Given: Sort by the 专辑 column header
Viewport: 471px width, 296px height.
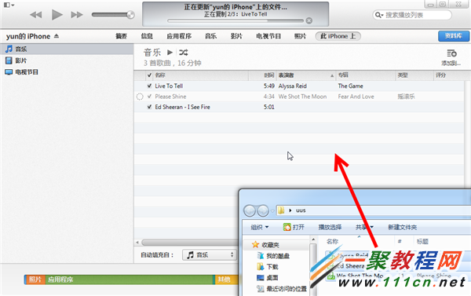Looking at the screenshot, I should (365, 75).
